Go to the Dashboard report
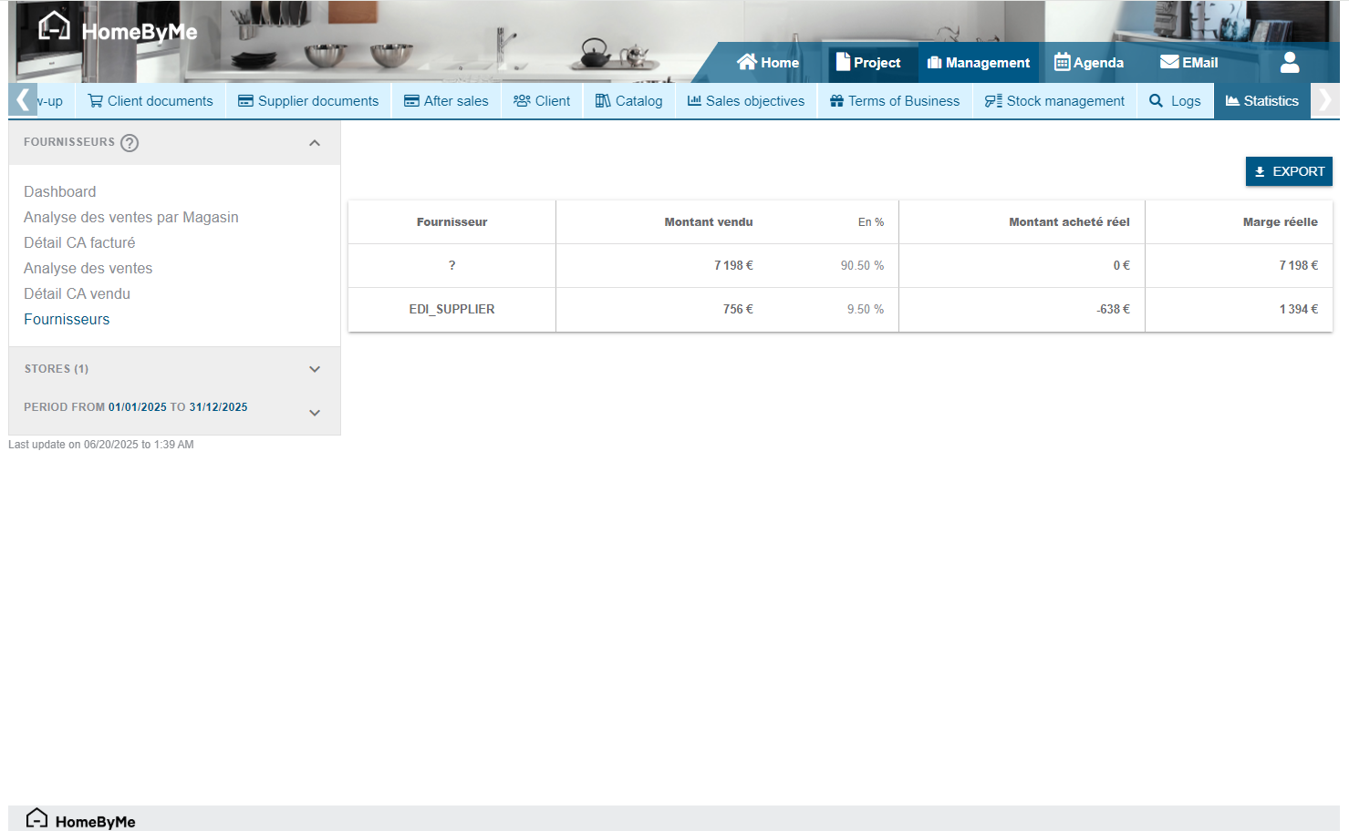This screenshot has height=831, width=1349. (x=60, y=191)
